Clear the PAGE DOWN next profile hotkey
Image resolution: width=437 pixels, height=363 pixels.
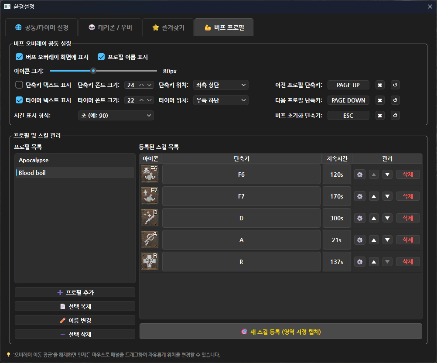click(380, 100)
